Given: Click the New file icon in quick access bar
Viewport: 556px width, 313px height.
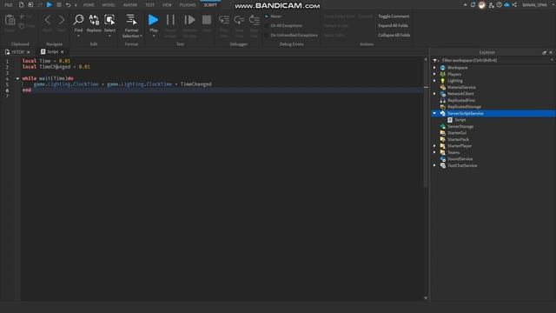Looking at the screenshot, I should (21, 4).
